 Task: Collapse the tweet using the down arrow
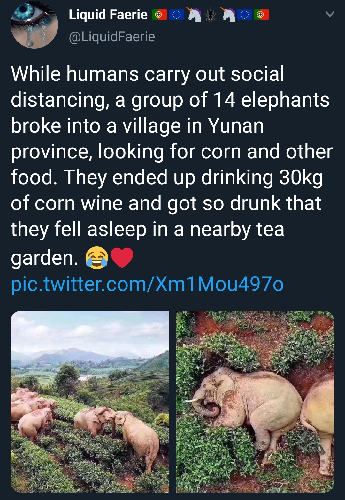[331, 14]
